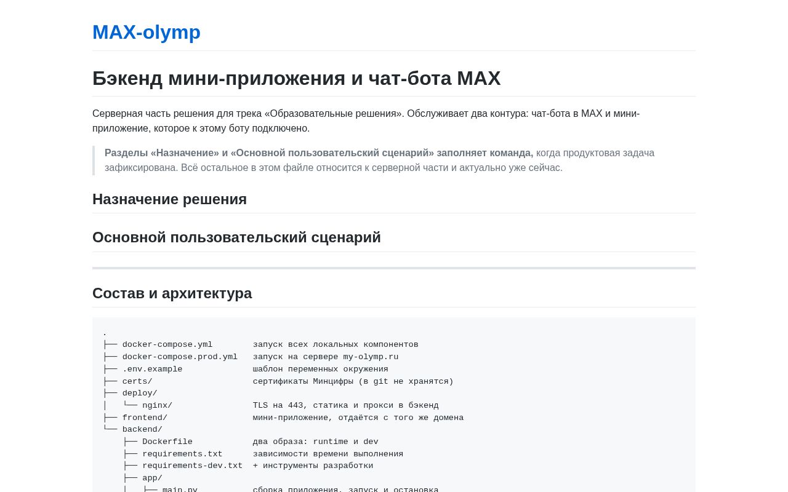
Task: Click tree row "deploy/"
Action: pyautogui.click(x=140, y=393)
